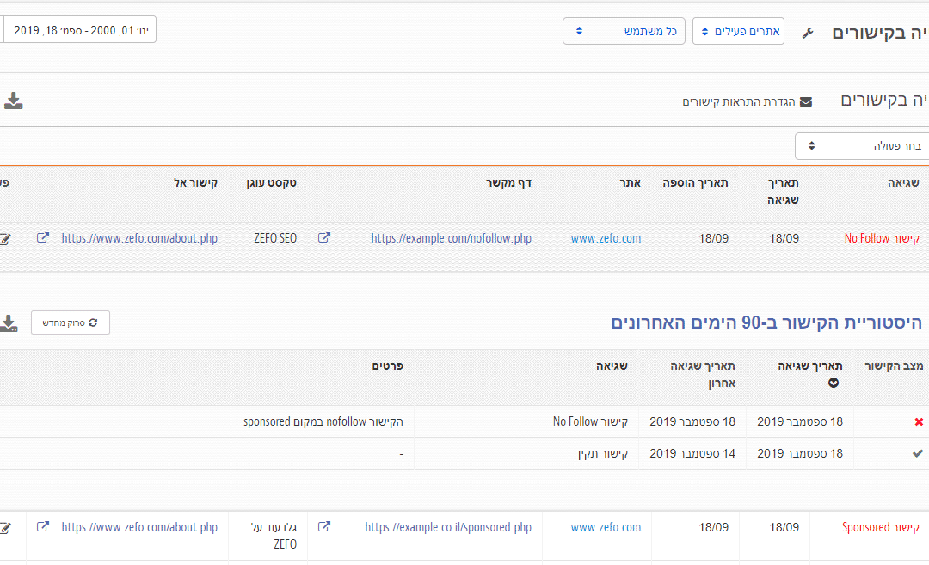Click the שגיאה column header in top table
Viewport: 929px width, 565px height.
(x=903, y=183)
